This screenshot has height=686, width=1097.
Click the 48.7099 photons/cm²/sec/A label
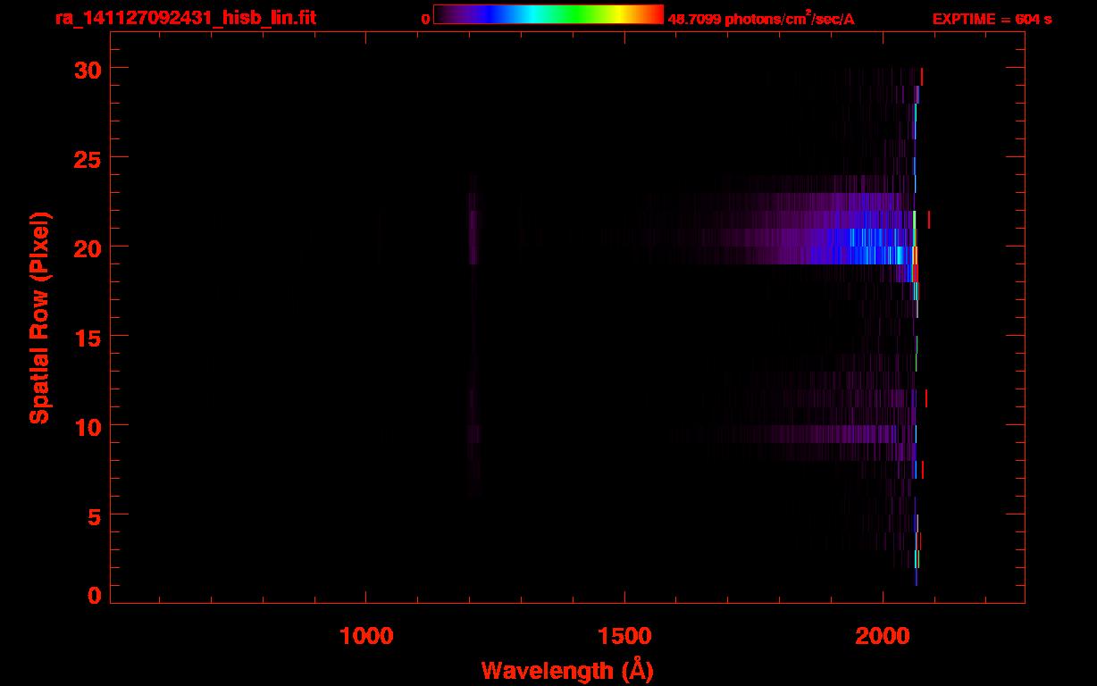pyautogui.click(x=761, y=18)
